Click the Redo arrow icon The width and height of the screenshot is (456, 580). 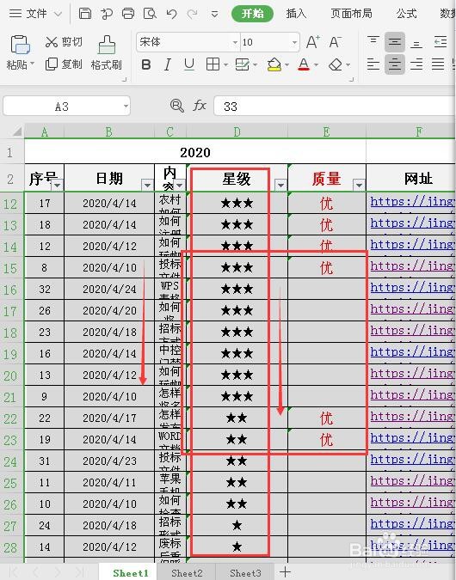(x=192, y=14)
